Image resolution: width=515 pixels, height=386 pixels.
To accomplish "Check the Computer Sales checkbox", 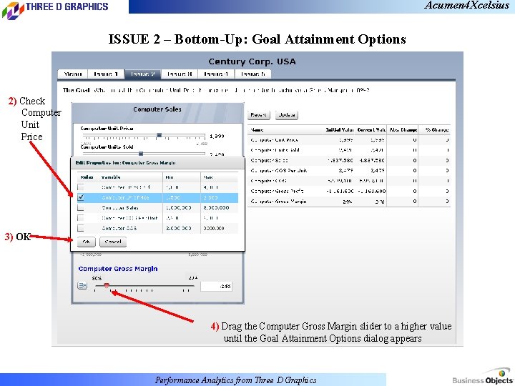I will [x=80, y=207].
